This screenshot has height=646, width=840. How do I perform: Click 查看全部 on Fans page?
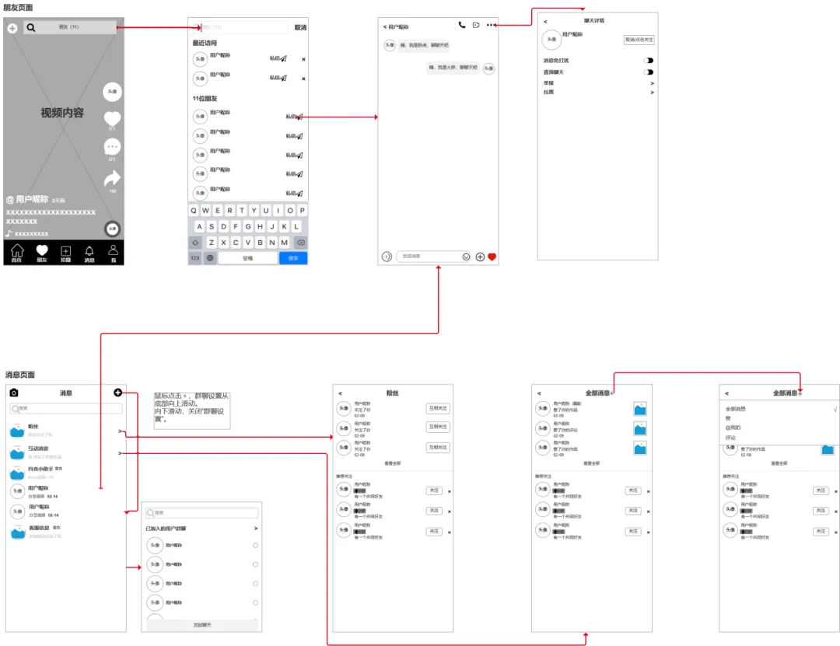393,463
